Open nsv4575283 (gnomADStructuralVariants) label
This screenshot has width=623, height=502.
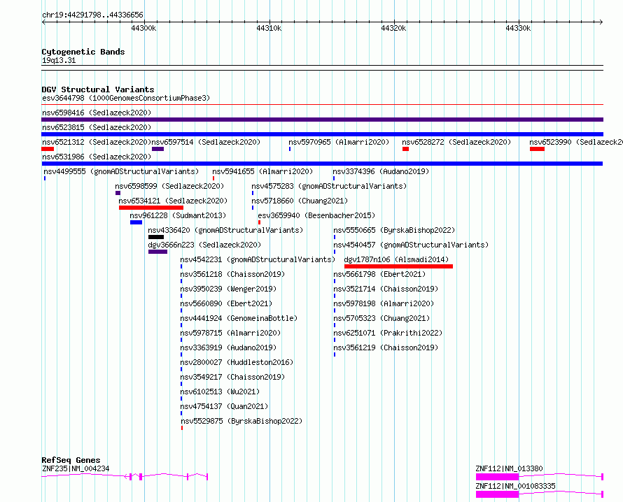click(x=330, y=186)
